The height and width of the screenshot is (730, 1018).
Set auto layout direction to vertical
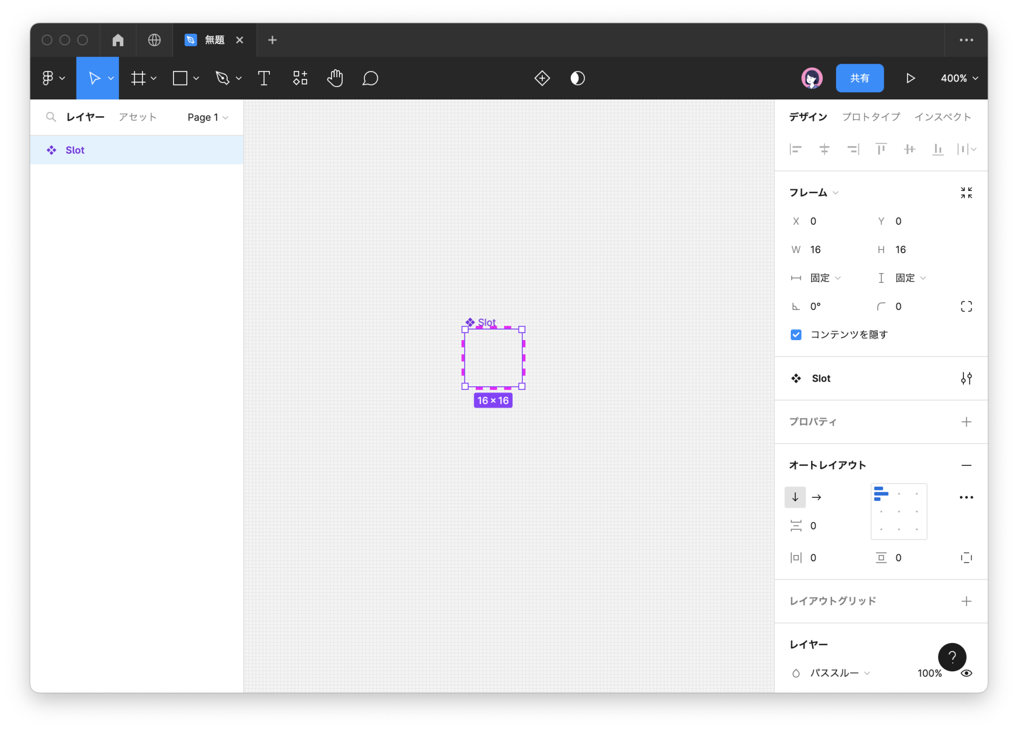coord(795,497)
